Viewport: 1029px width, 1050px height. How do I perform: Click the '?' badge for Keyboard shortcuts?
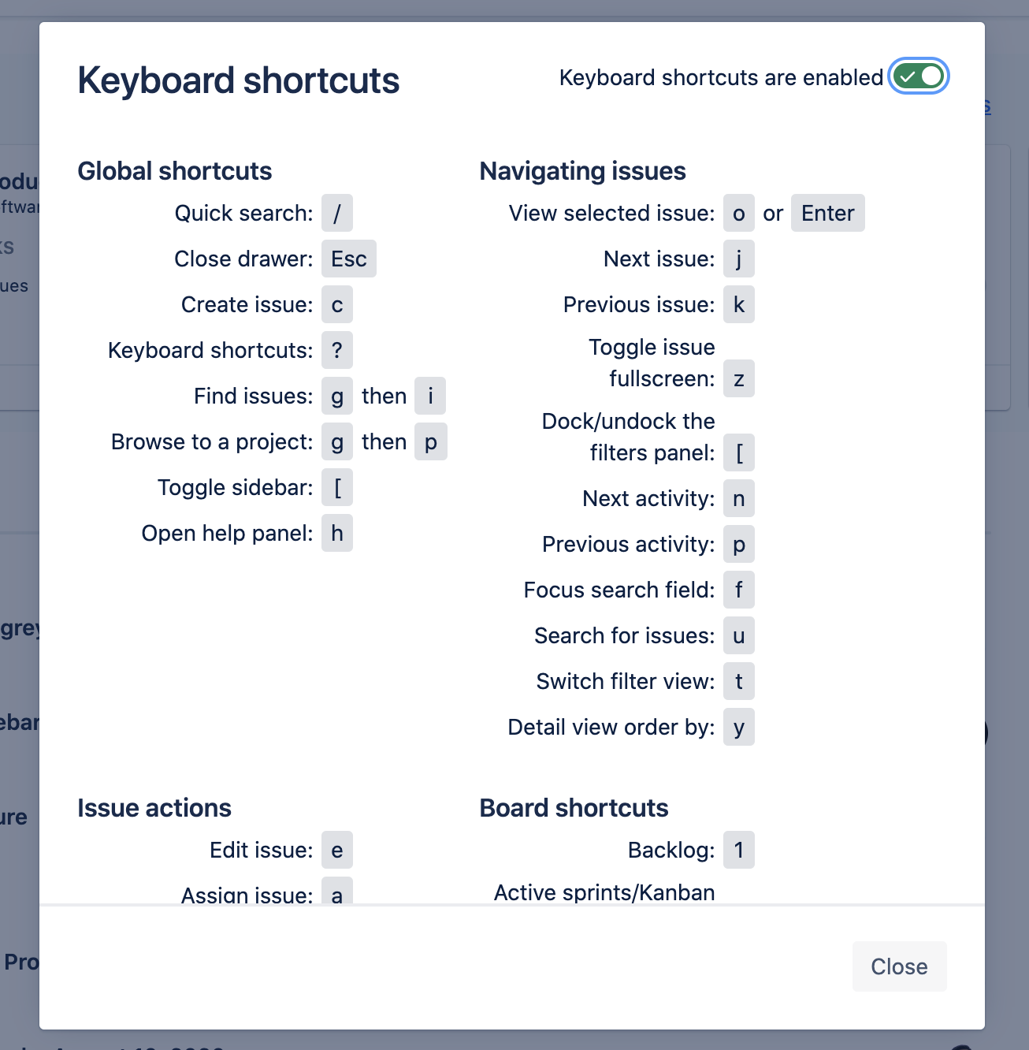point(336,350)
